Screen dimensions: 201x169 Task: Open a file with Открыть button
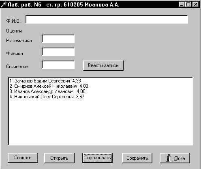tap(59, 158)
